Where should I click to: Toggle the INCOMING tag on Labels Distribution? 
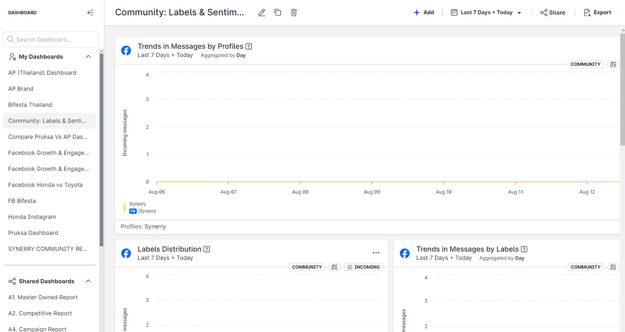pyautogui.click(x=363, y=267)
